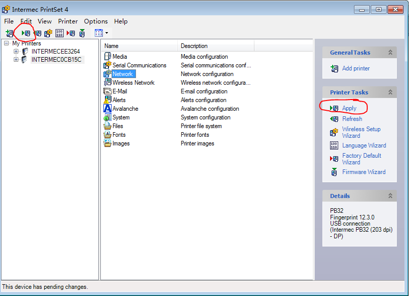Screen dimensions: 409x296
Task: Open the view style dropdown arrow
Action: tap(106, 33)
